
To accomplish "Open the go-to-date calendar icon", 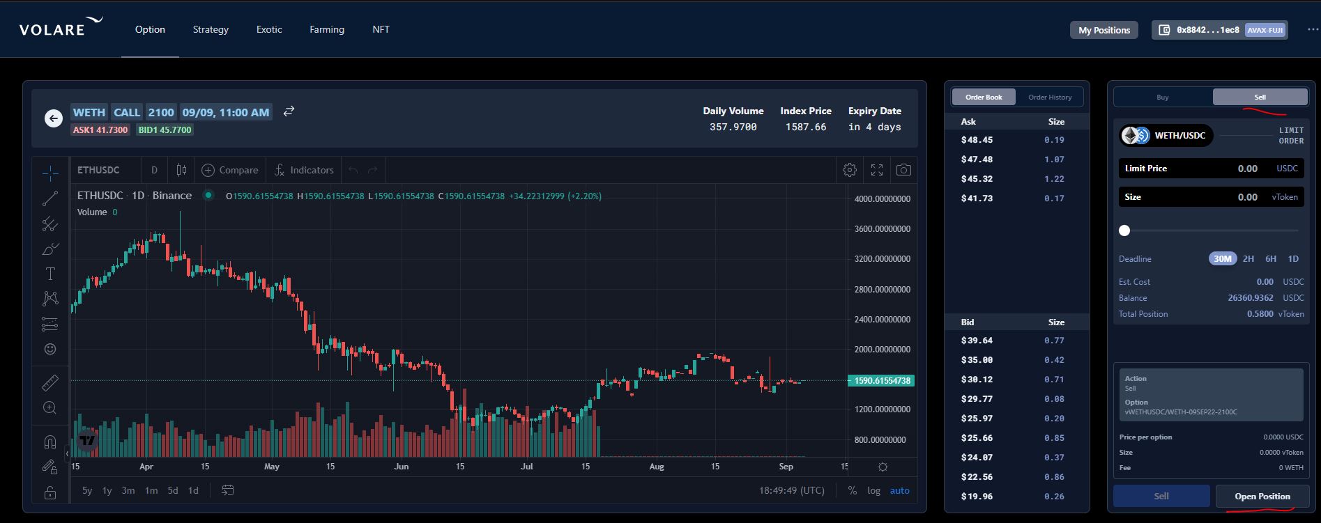I will coord(227,490).
